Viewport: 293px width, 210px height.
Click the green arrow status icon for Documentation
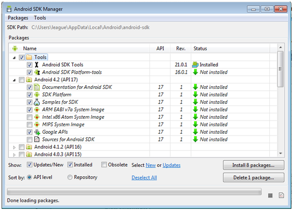[x=195, y=87]
